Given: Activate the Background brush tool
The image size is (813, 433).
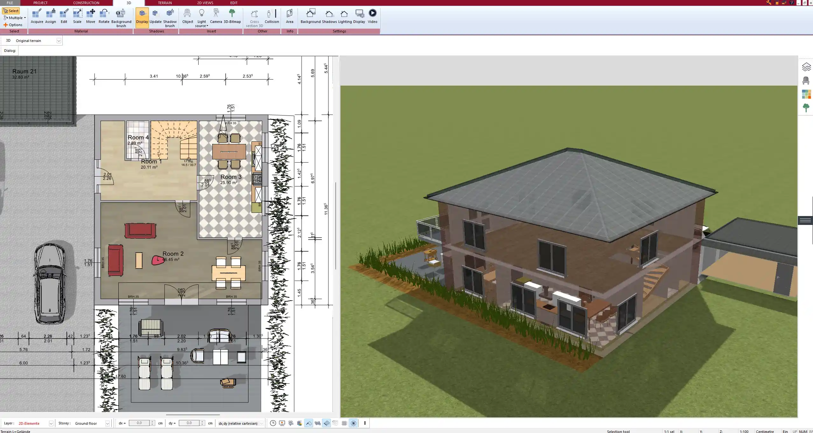Looking at the screenshot, I should [x=121, y=18].
